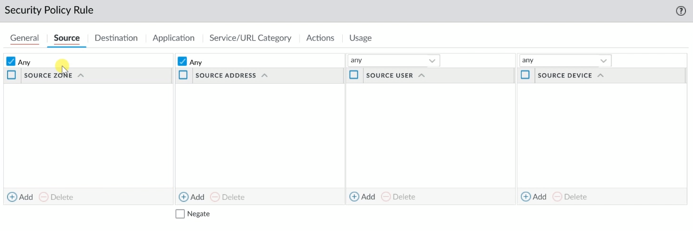693x231 pixels.
Task: Switch to the Destination tab
Action: pos(116,38)
